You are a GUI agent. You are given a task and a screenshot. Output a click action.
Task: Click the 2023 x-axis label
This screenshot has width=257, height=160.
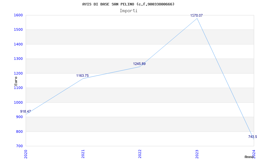pyautogui.click(x=197, y=154)
